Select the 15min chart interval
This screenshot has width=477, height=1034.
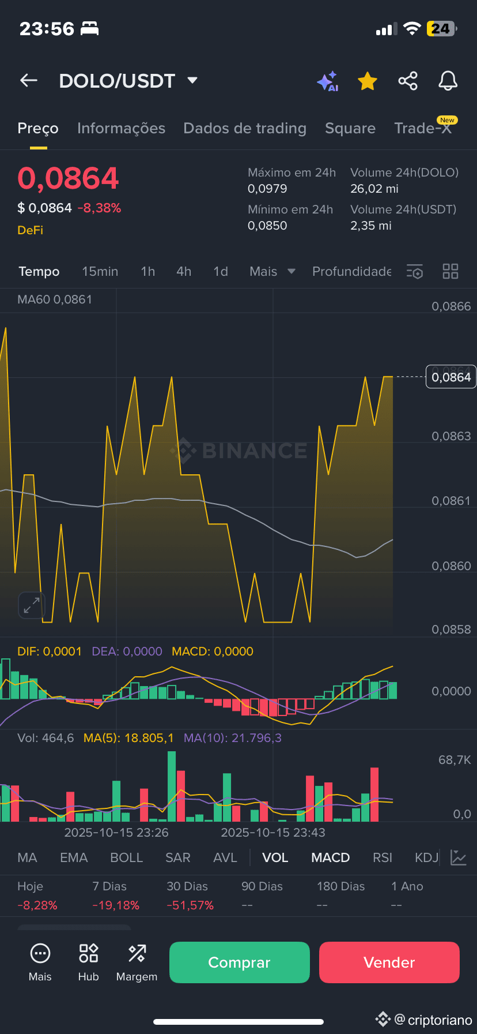(x=100, y=271)
